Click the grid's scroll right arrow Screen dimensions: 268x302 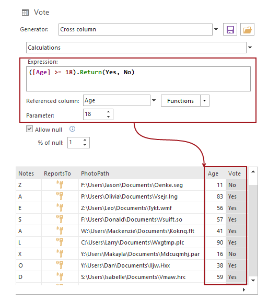244,289
